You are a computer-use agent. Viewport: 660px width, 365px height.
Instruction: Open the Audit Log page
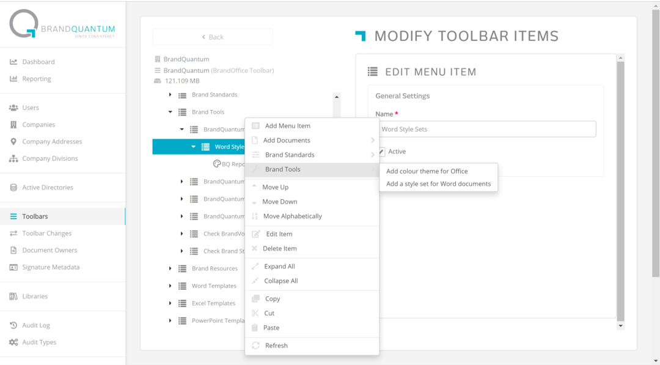[36, 325]
